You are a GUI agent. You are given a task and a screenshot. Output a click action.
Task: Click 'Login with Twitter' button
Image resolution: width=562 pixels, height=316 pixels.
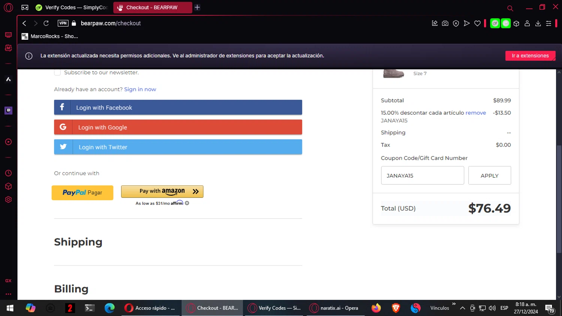pyautogui.click(x=178, y=147)
